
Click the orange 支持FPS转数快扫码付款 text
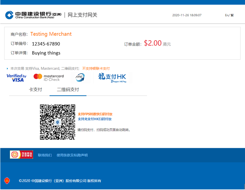coord(95,114)
